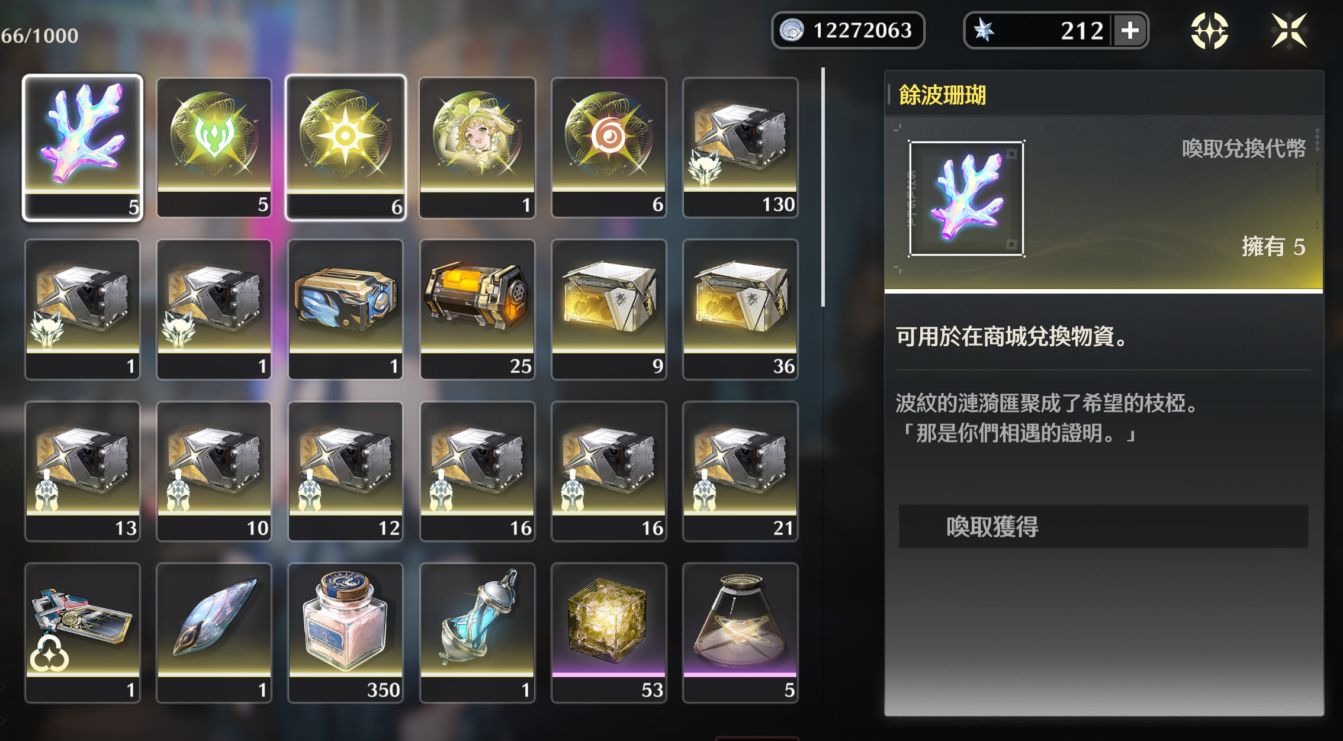The width and height of the screenshot is (1343, 741).
Task: Select the orange spiral orb item
Action: tap(609, 147)
